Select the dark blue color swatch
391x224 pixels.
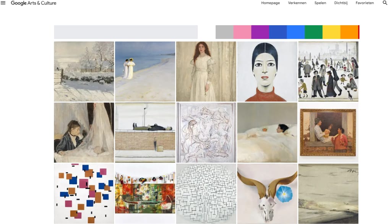(x=278, y=32)
